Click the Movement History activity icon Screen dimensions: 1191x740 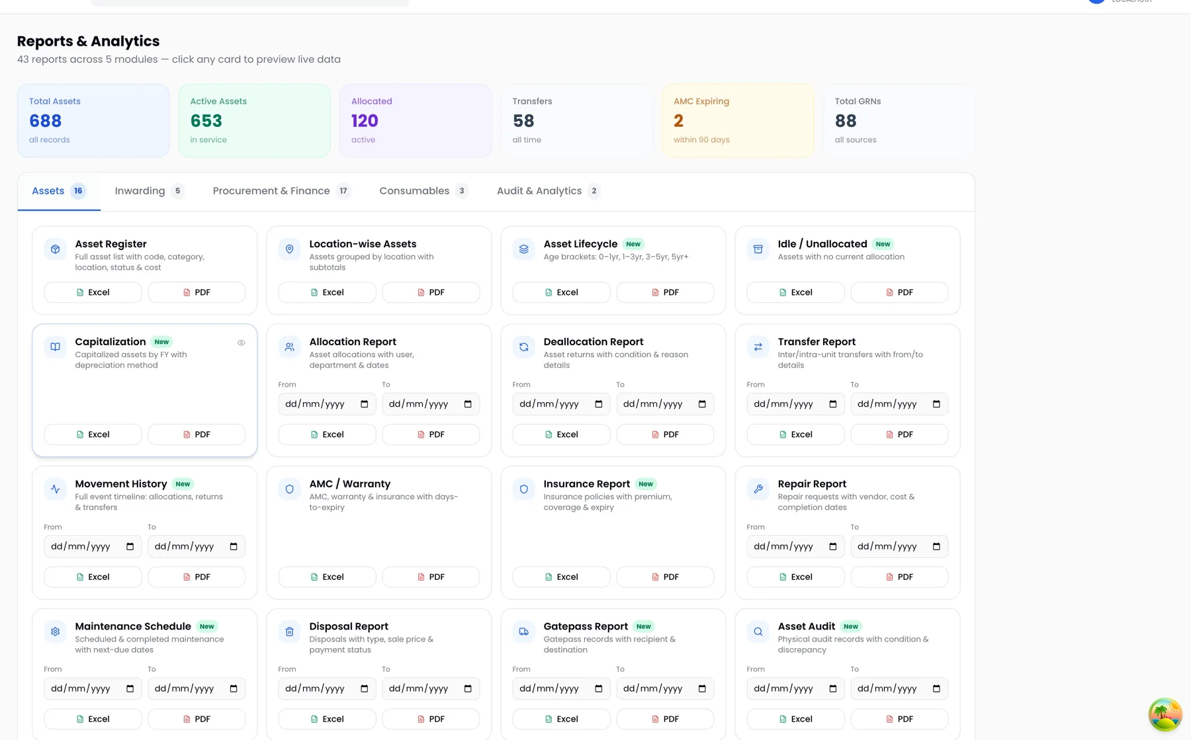[56, 489]
